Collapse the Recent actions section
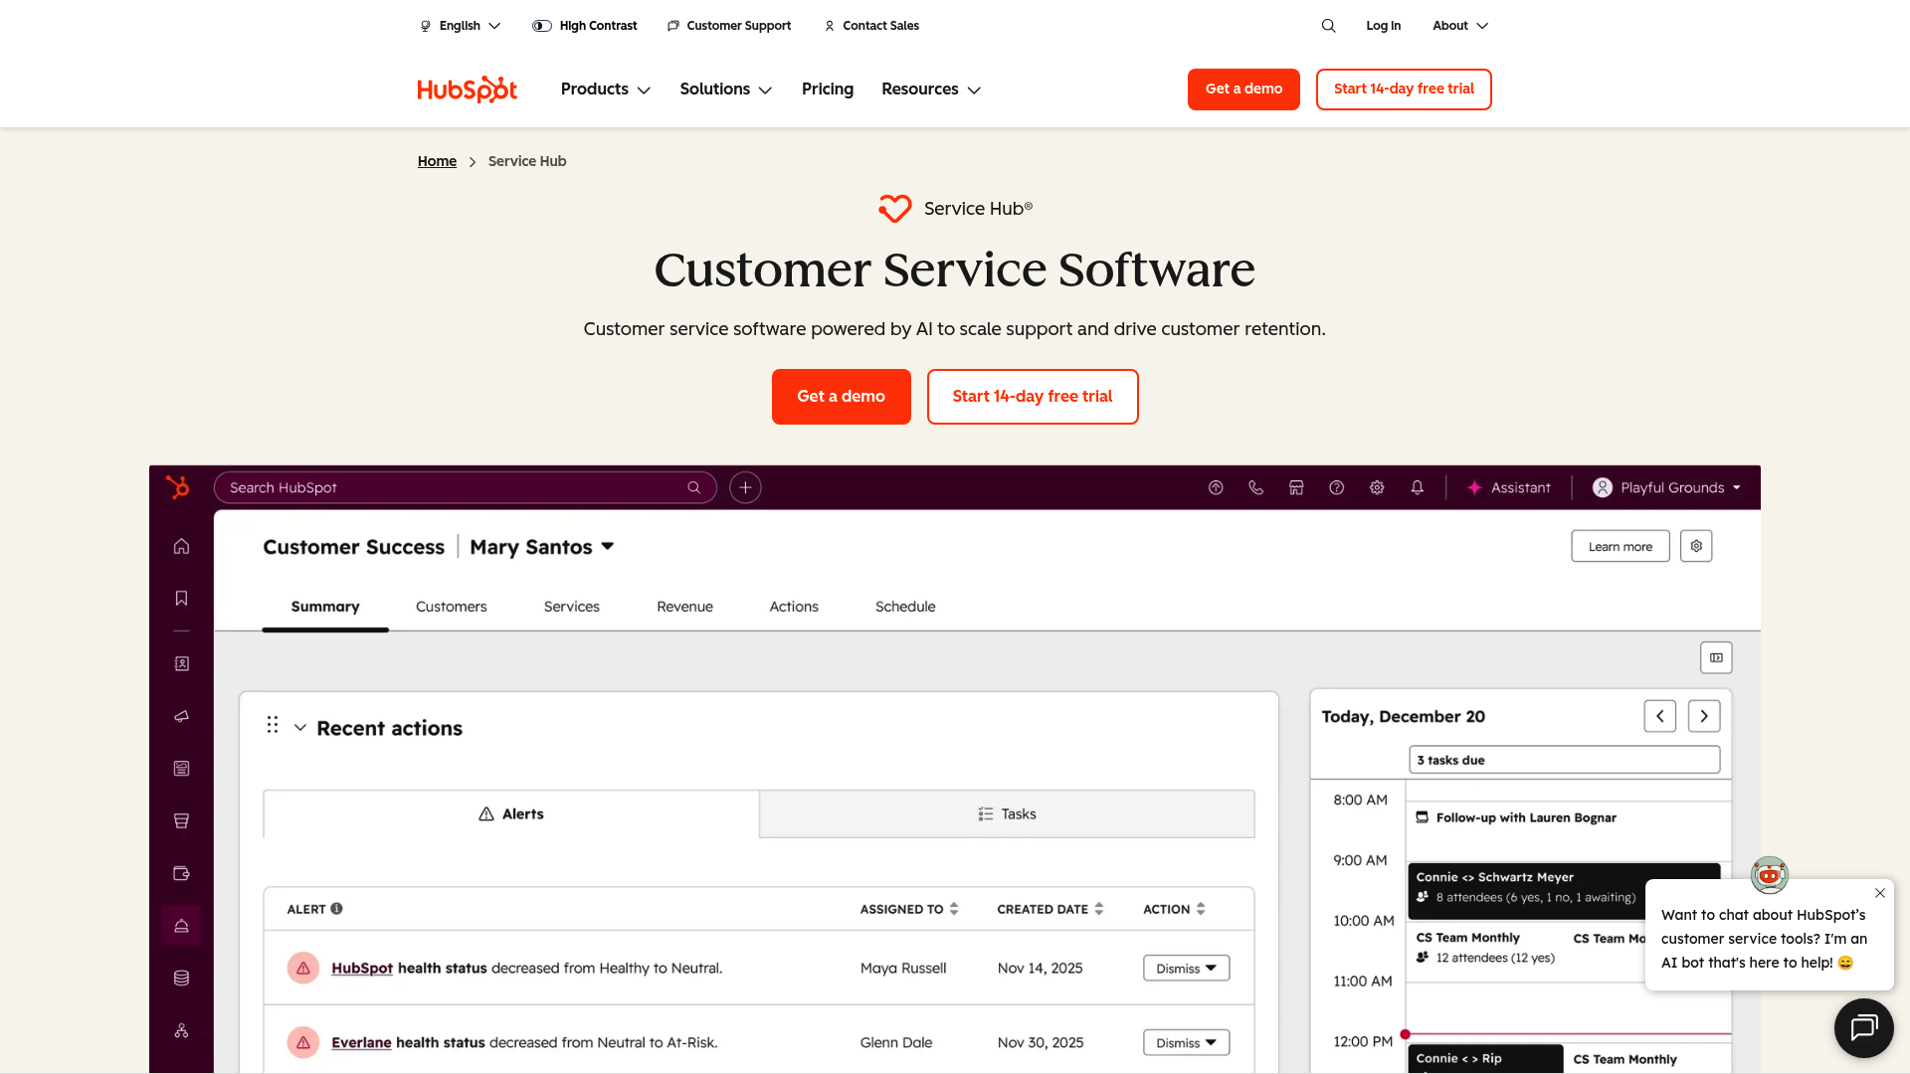Viewport: 1910px width, 1074px height. 301,727
